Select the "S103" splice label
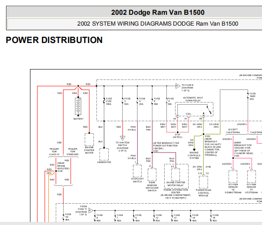This screenshot has height=225, width=262. click(x=208, y=136)
